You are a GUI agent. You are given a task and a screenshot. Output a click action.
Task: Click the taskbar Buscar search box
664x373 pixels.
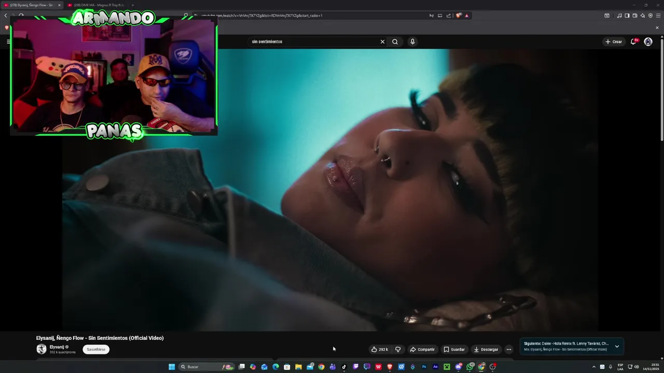[x=206, y=367]
